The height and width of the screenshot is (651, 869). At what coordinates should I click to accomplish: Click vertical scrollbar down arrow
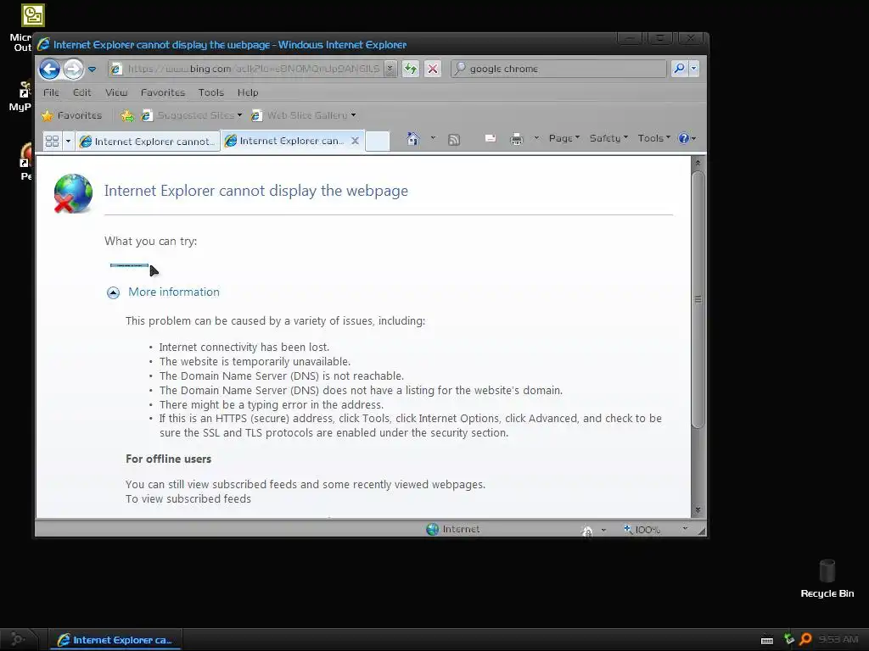tap(698, 509)
